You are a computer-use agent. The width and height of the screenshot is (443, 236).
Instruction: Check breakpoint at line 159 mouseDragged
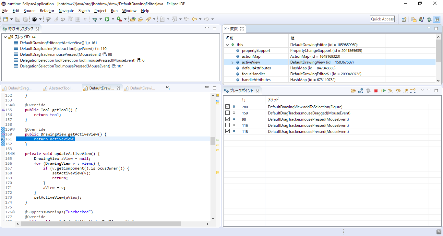pos(227,113)
